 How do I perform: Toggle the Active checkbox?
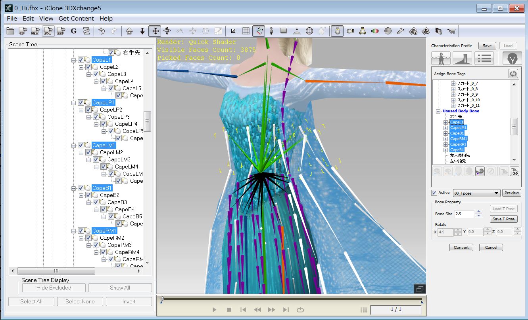click(434, 193)
